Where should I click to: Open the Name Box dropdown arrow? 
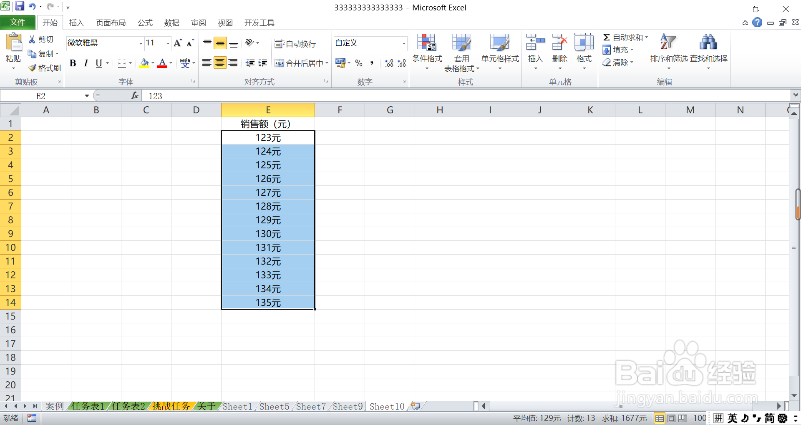(x=87, y=96)
